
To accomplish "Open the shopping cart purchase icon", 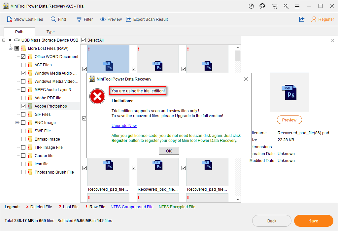I will point(274,6).
